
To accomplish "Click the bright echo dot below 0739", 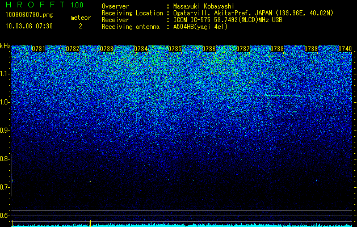I will 317,180.
